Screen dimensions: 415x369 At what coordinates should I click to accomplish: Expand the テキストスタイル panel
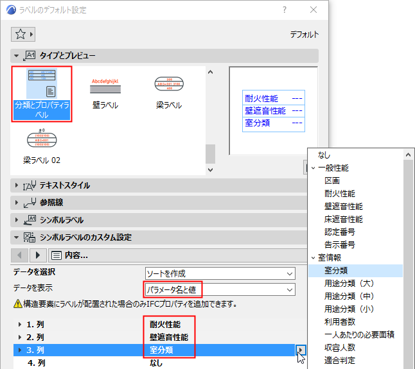[17, 185]
